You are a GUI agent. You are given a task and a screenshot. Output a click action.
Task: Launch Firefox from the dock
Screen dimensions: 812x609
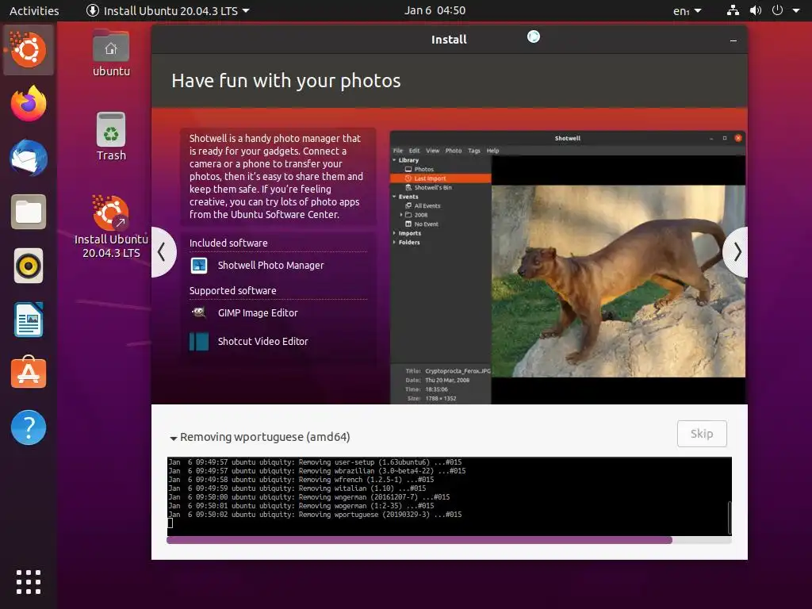(x=29, y=104)
